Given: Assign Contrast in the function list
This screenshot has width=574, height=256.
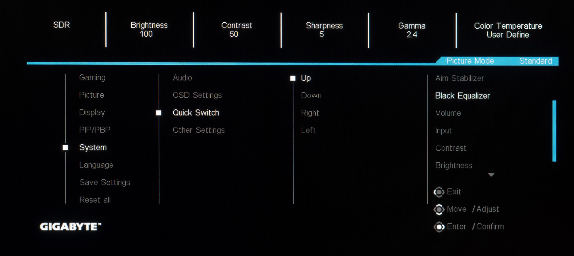Looking at the screenshot, I should point(451,148).
